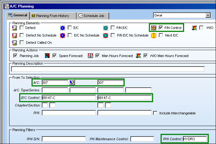Check the P/N E/C No Schedule checkbox

113,35
